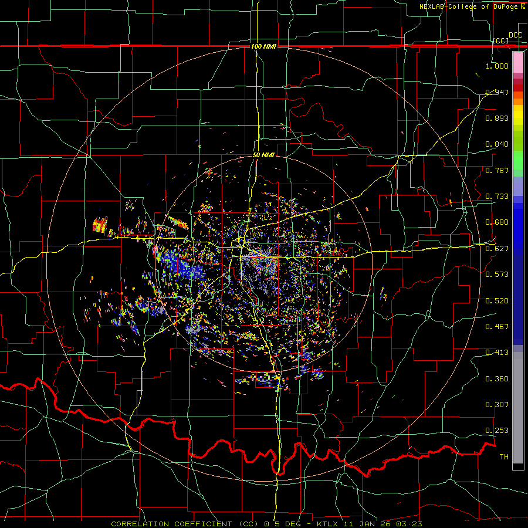The image size is (528, 528).
Task: Click the KTLX station ID in the caption
Action: point(328,524)
